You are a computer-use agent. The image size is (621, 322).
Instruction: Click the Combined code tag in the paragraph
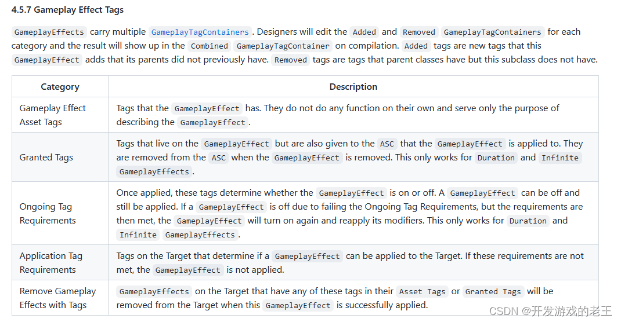tap(210, 46)
